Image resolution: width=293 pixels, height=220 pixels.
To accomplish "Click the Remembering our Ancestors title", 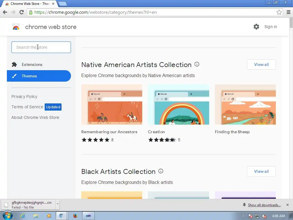I will tap(109, 132).
